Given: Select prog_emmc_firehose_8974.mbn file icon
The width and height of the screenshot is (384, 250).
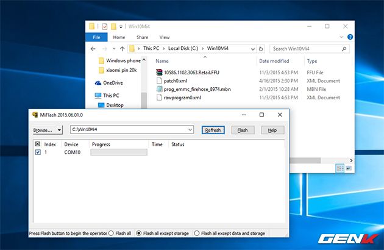Looking at the screenshot, I should [159, 89].
